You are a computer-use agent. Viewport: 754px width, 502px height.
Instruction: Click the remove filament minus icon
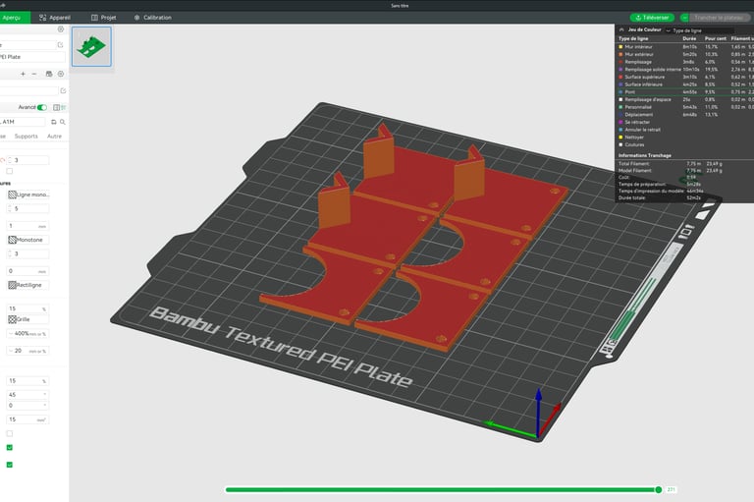(x=35, y=74)
